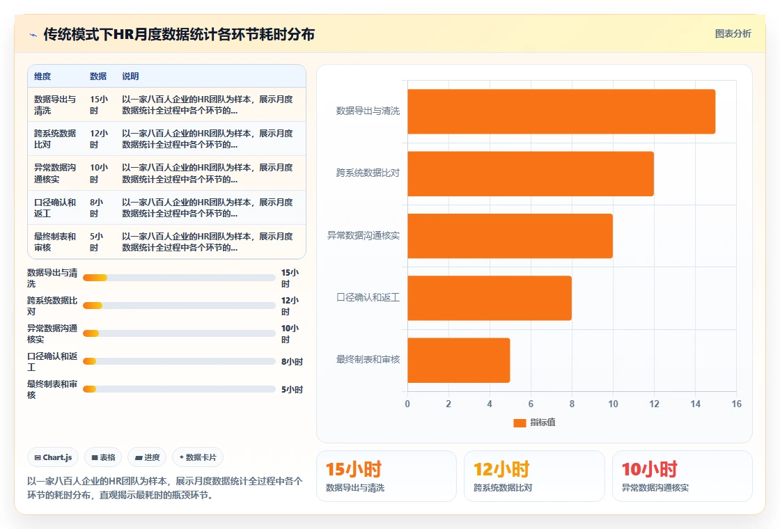Click the 5小时 value beside the progress bar
780x529 pixels.
click(292, 390)
